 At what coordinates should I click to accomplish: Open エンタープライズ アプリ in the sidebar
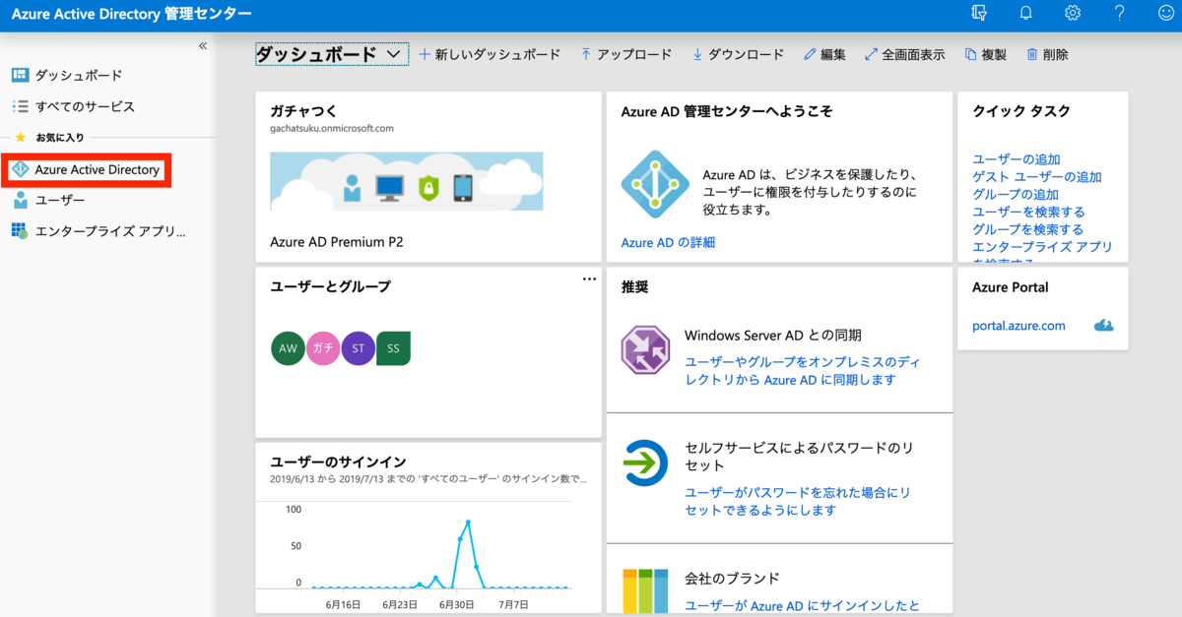(x=108, y=231)
